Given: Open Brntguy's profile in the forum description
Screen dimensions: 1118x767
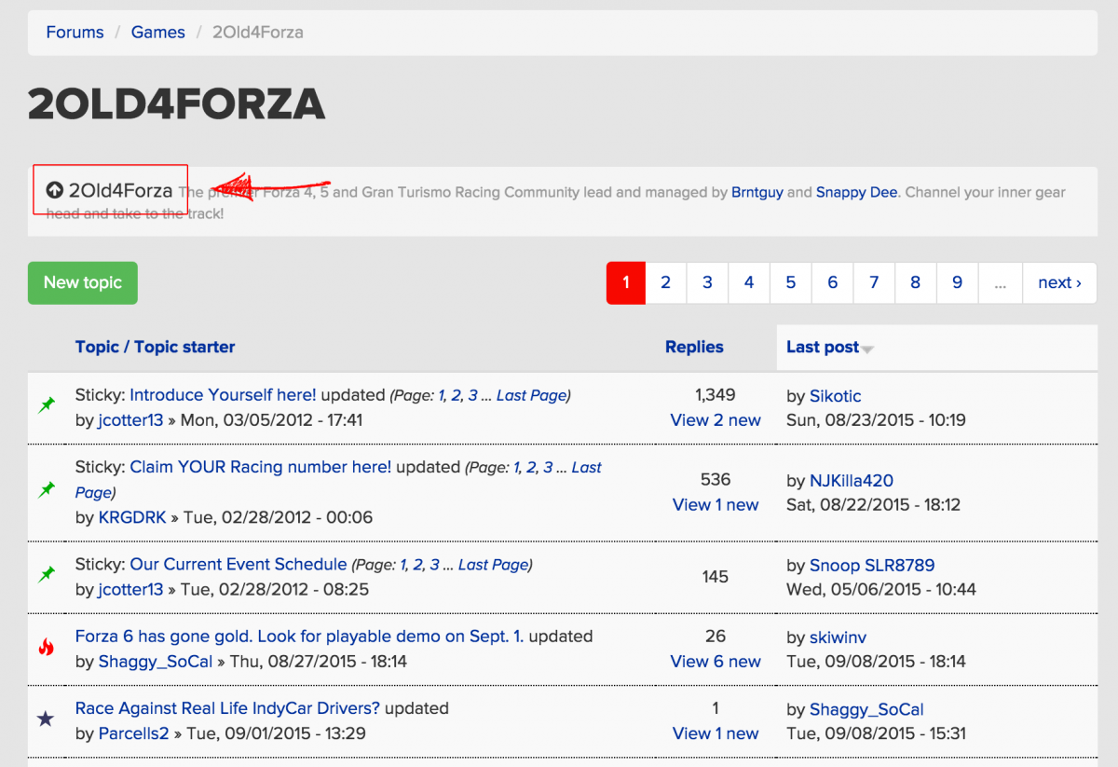Looking at the screenshot, I should 757,193.
